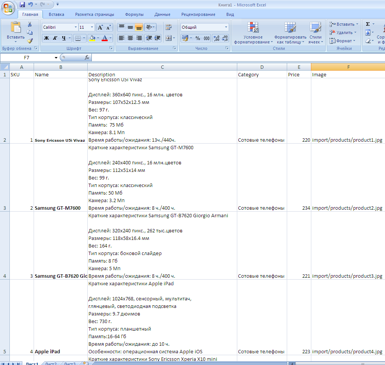Click Удалить cells button
Viewport: 385px width, 365px height.
[343, 32]
